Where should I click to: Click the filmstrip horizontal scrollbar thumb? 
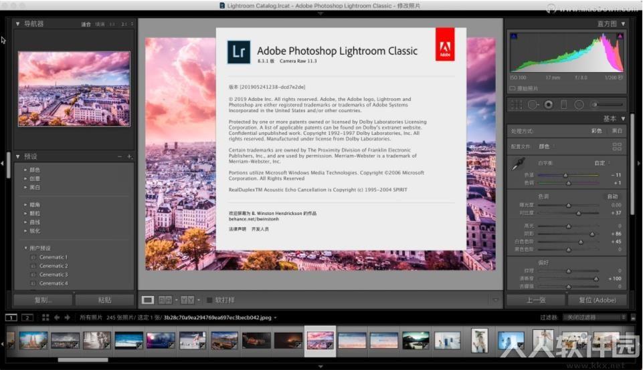pos(83,360)
